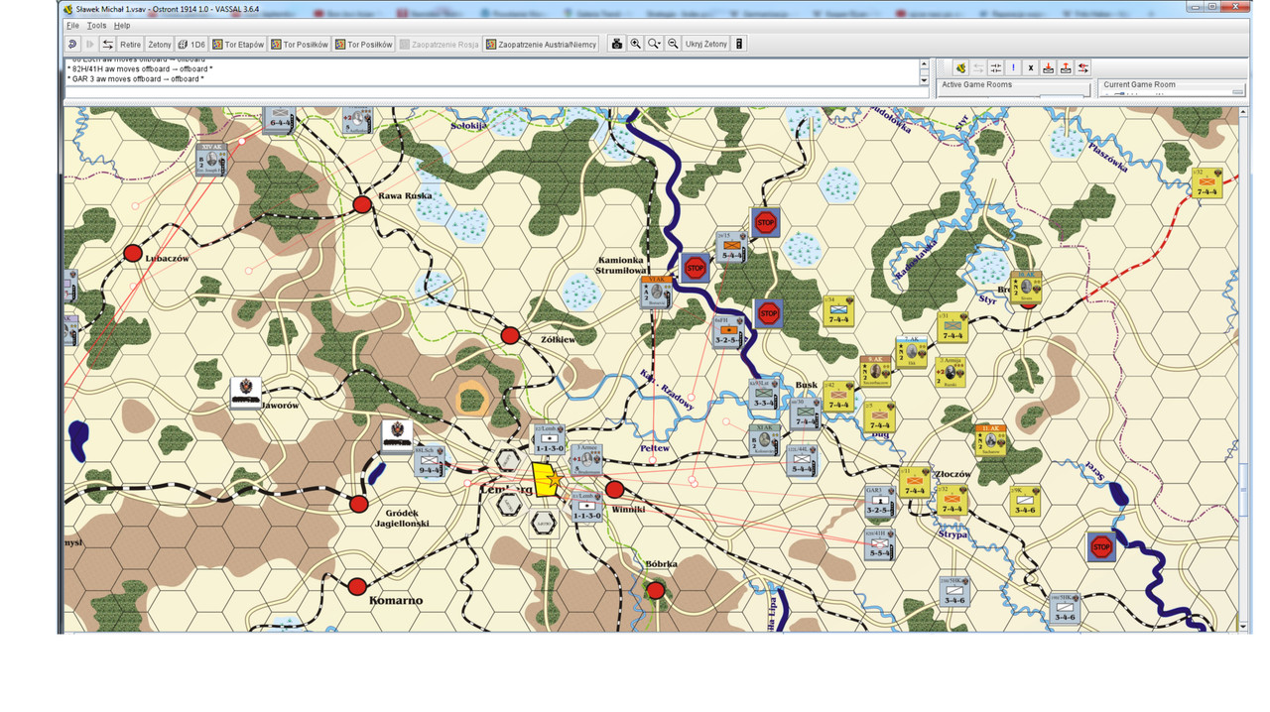Image resolution: width=1270 pixels, height=712 pixels.
Task: Select the 11. AK leader counter
Action: click(989, 439)
